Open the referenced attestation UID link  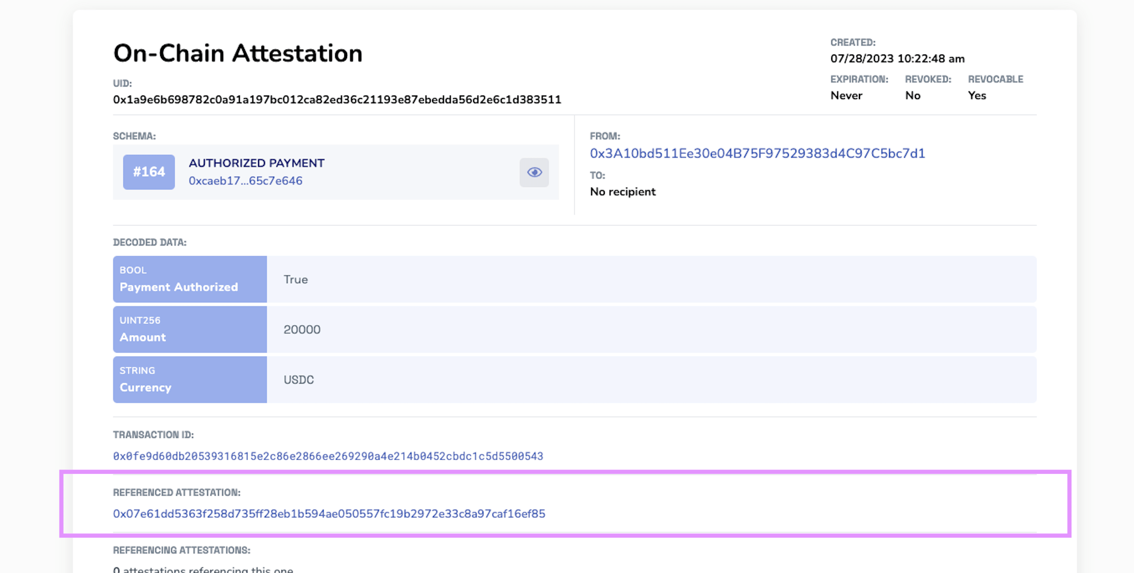pos(329,514)
